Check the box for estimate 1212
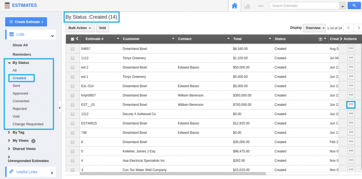 (x=73, y=114)
